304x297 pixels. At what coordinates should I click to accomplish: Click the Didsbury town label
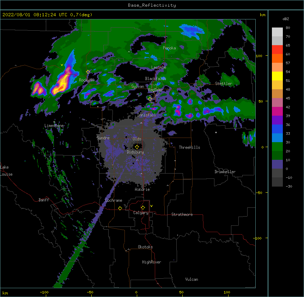135,152
